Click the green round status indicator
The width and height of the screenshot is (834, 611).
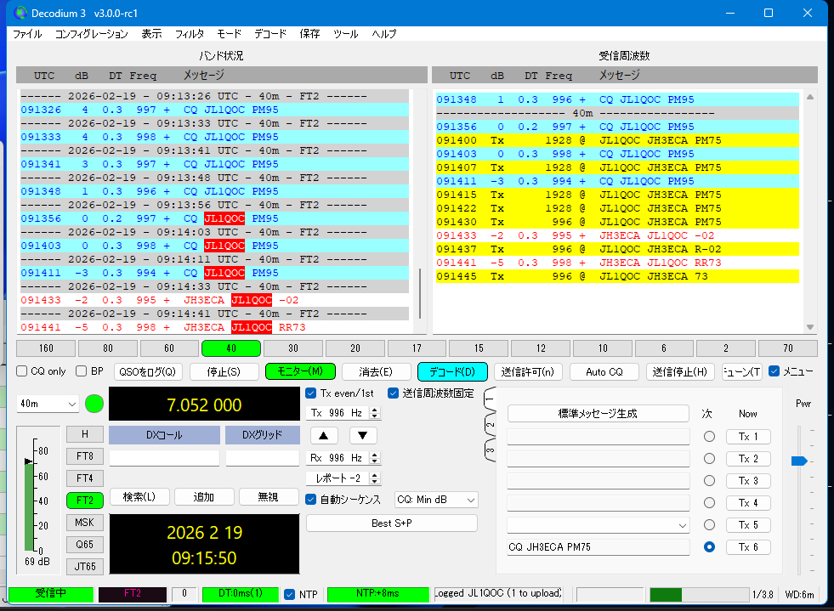point(94,404)
